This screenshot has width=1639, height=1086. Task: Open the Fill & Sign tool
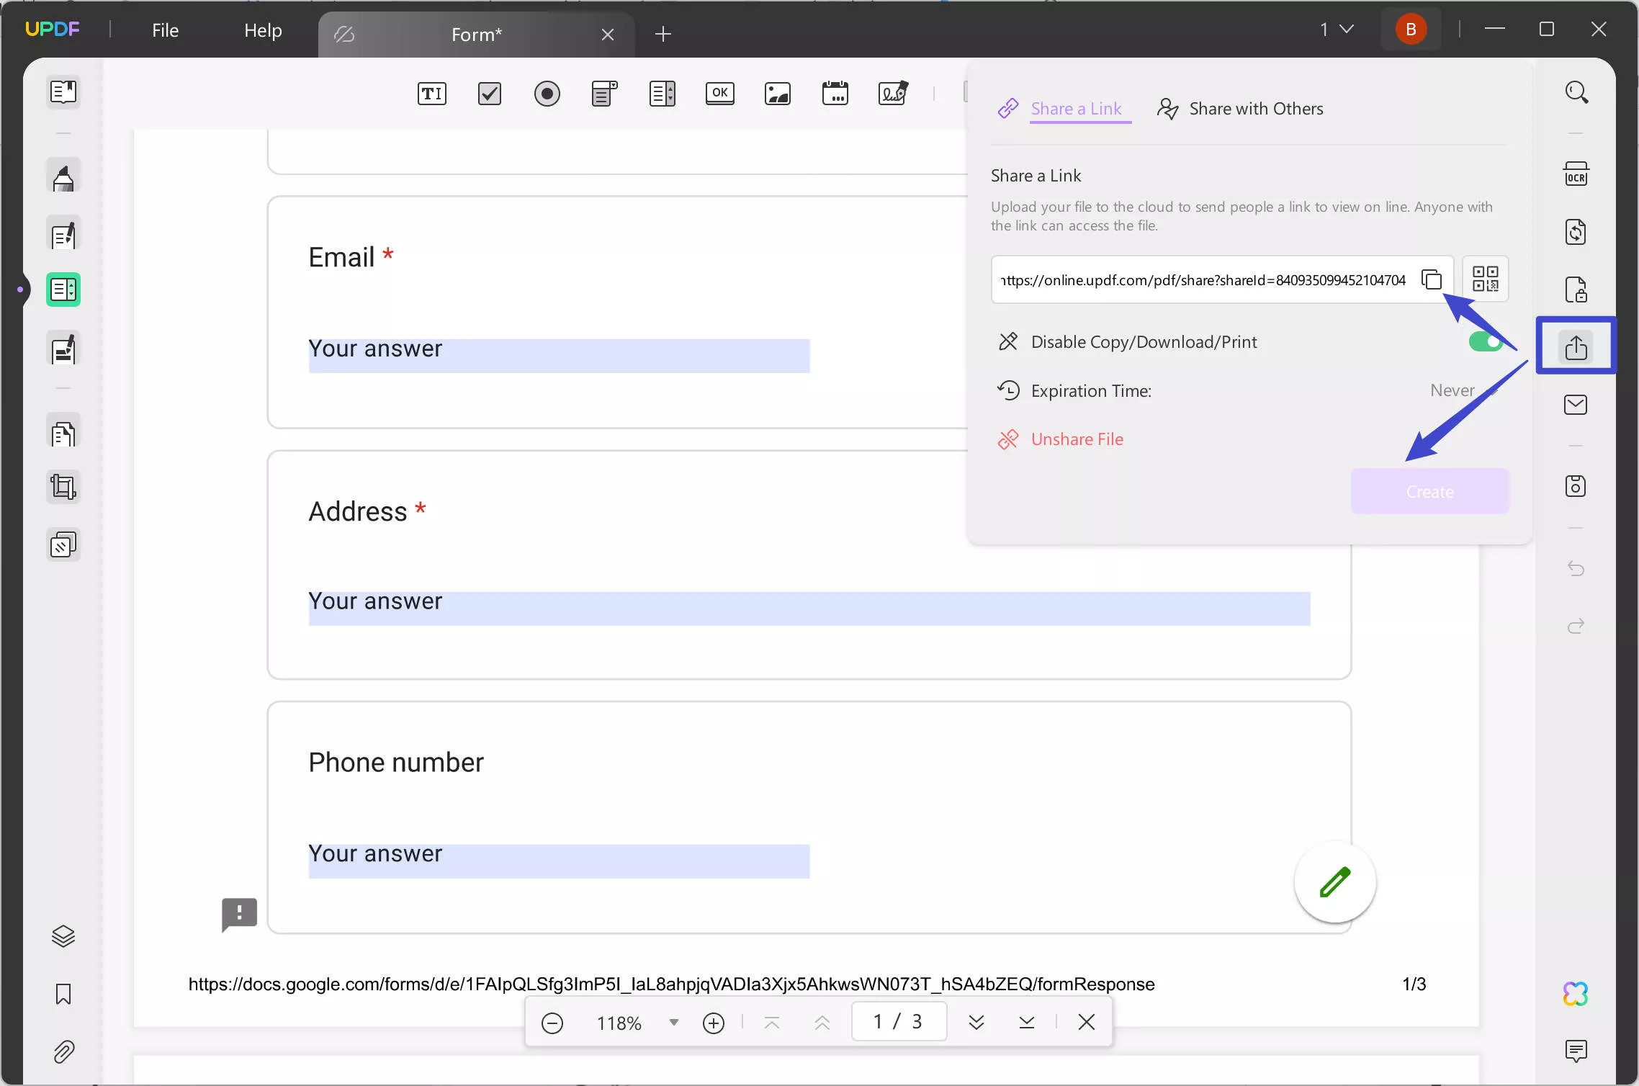(63, 349)
